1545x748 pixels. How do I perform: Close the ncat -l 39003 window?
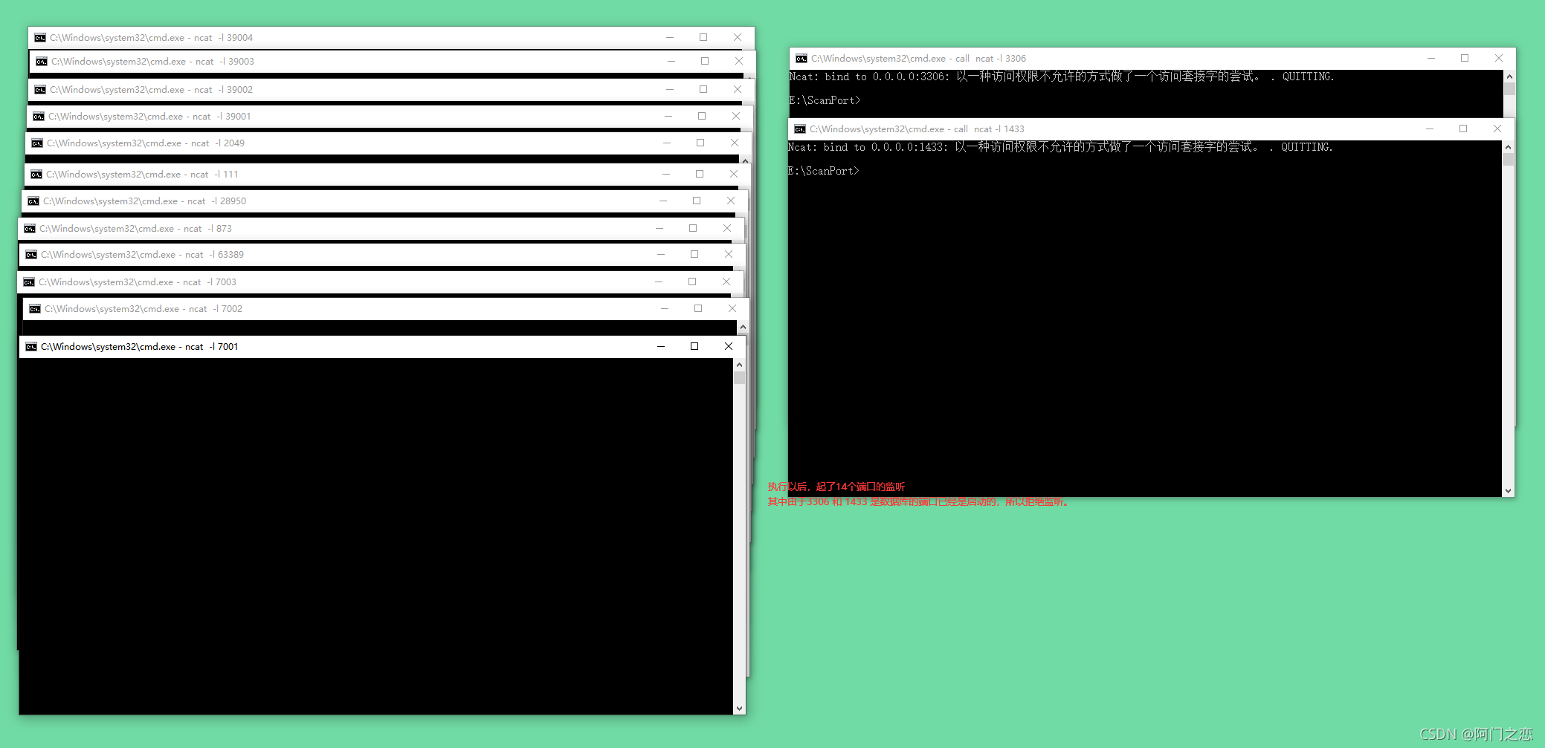coord(739,61)
